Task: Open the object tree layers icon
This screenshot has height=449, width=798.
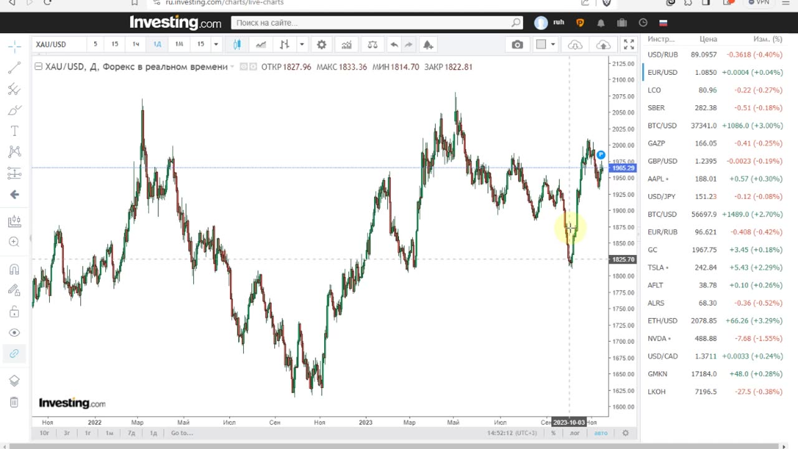Action: pos(14,381)
